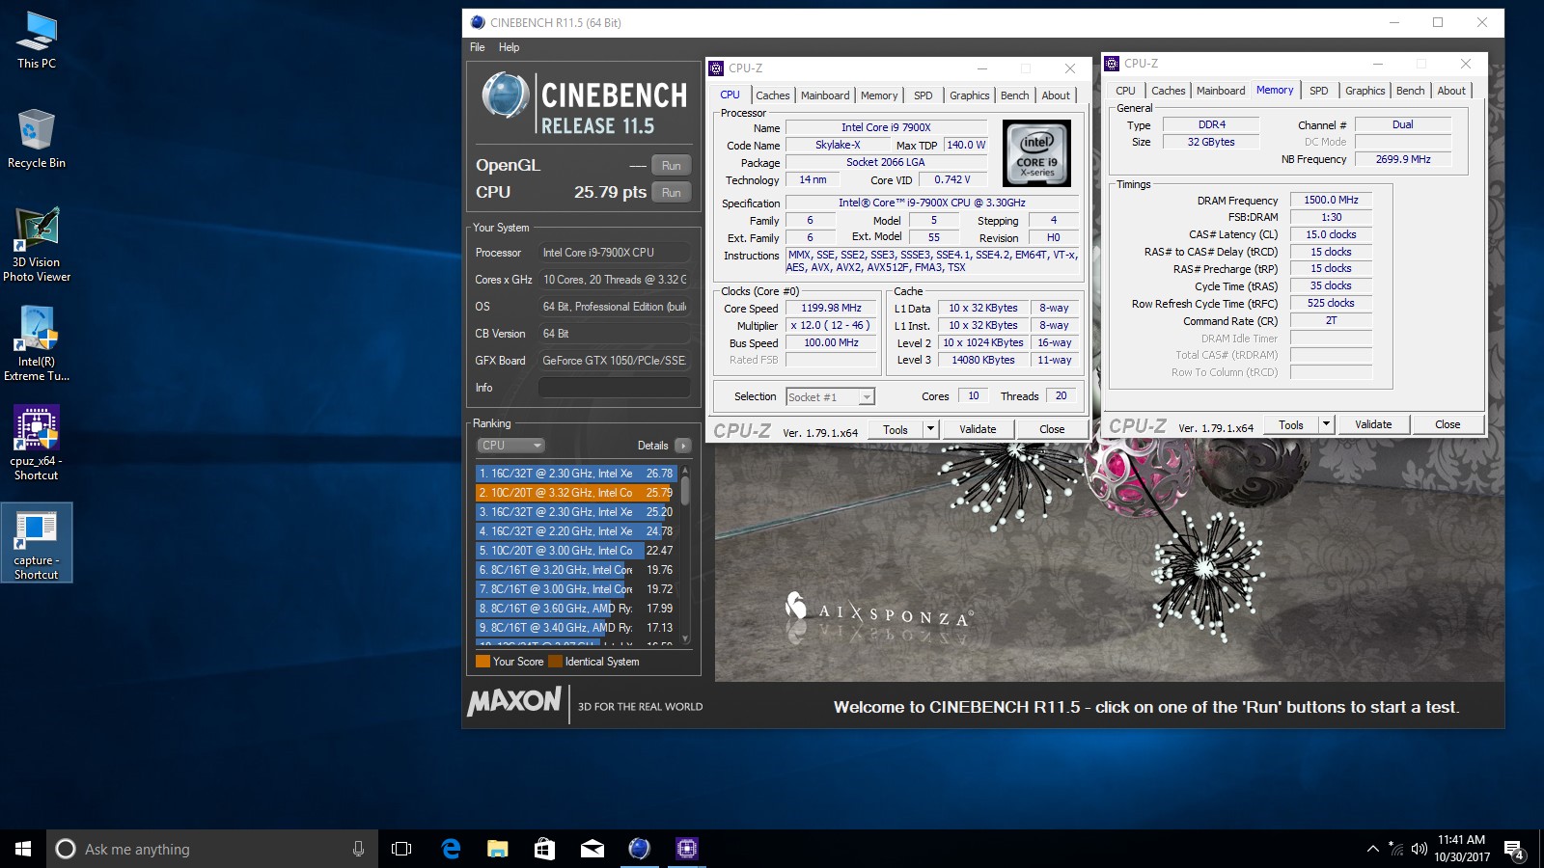The height and width of the screenshot is (868, 1544).
Task: Click Cinebench title bar app icon
Action: click(478, 22)
